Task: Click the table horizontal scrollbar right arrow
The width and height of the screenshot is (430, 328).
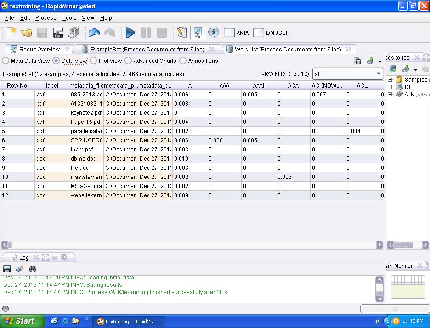Action: coord(379,245)
